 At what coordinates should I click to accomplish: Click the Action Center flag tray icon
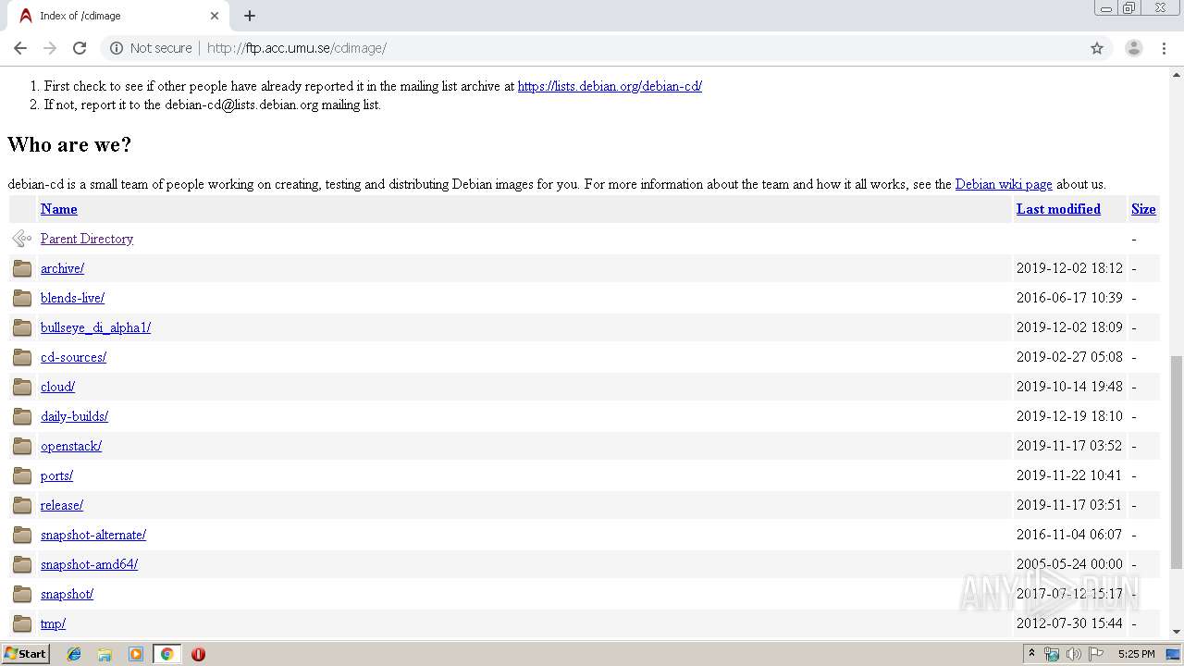pyautogui.click(x=1096, y=654)
